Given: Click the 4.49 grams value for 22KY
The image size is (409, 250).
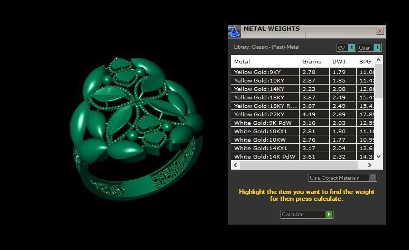Looking at the screenshot, I should [x=309, y=114].
